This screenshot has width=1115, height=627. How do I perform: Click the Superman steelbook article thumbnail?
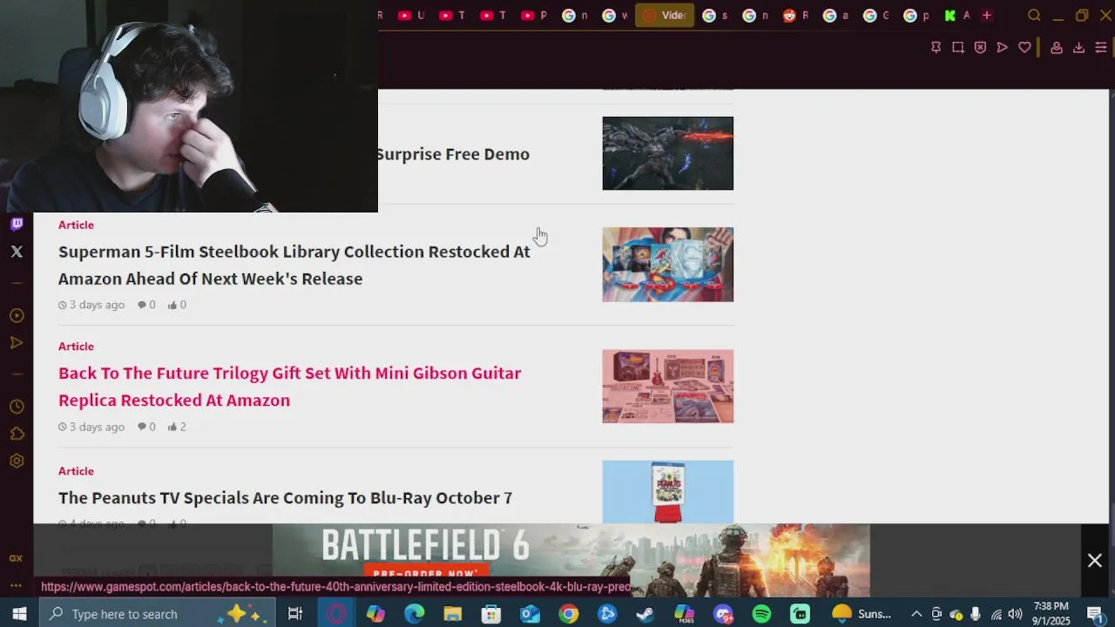[x=668, y=265]
